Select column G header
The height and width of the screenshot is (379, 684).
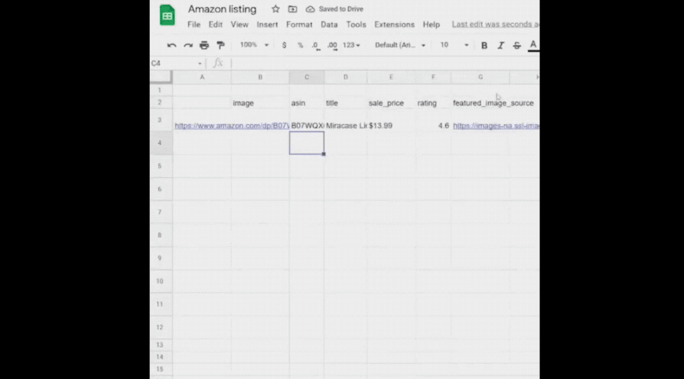(x=481, y=77)
